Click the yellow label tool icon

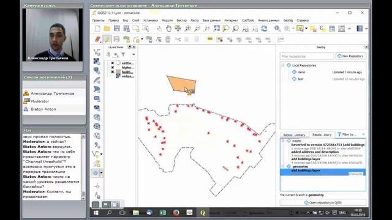[x=210, y=39]
